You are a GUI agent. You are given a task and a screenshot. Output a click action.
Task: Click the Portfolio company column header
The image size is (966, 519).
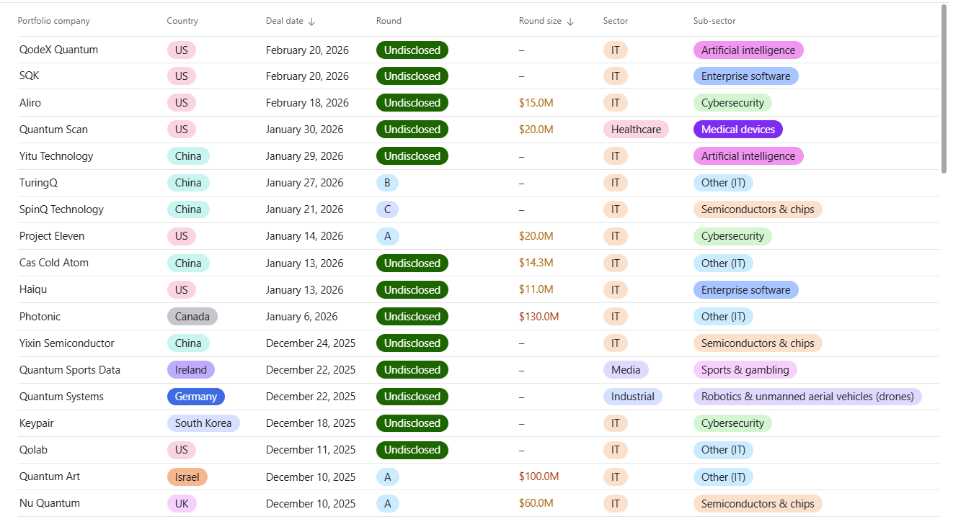pyautogui.click(x=54, y=21)
